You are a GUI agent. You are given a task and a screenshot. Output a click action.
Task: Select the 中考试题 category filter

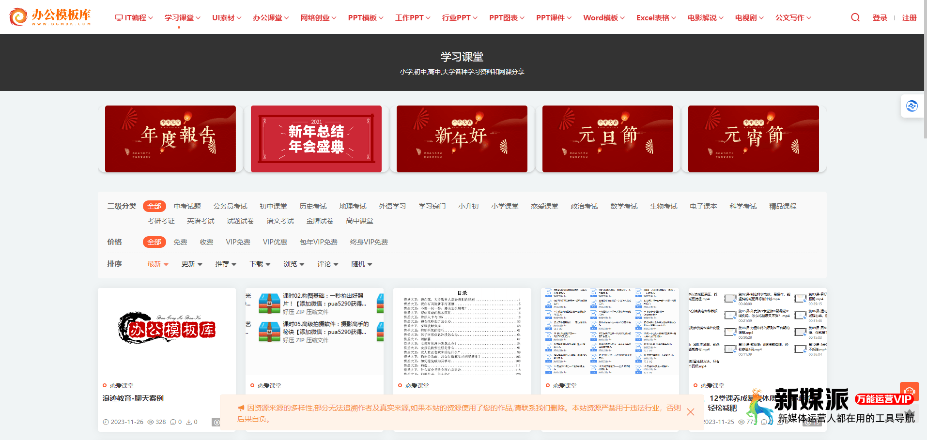(x=187, y=206)
